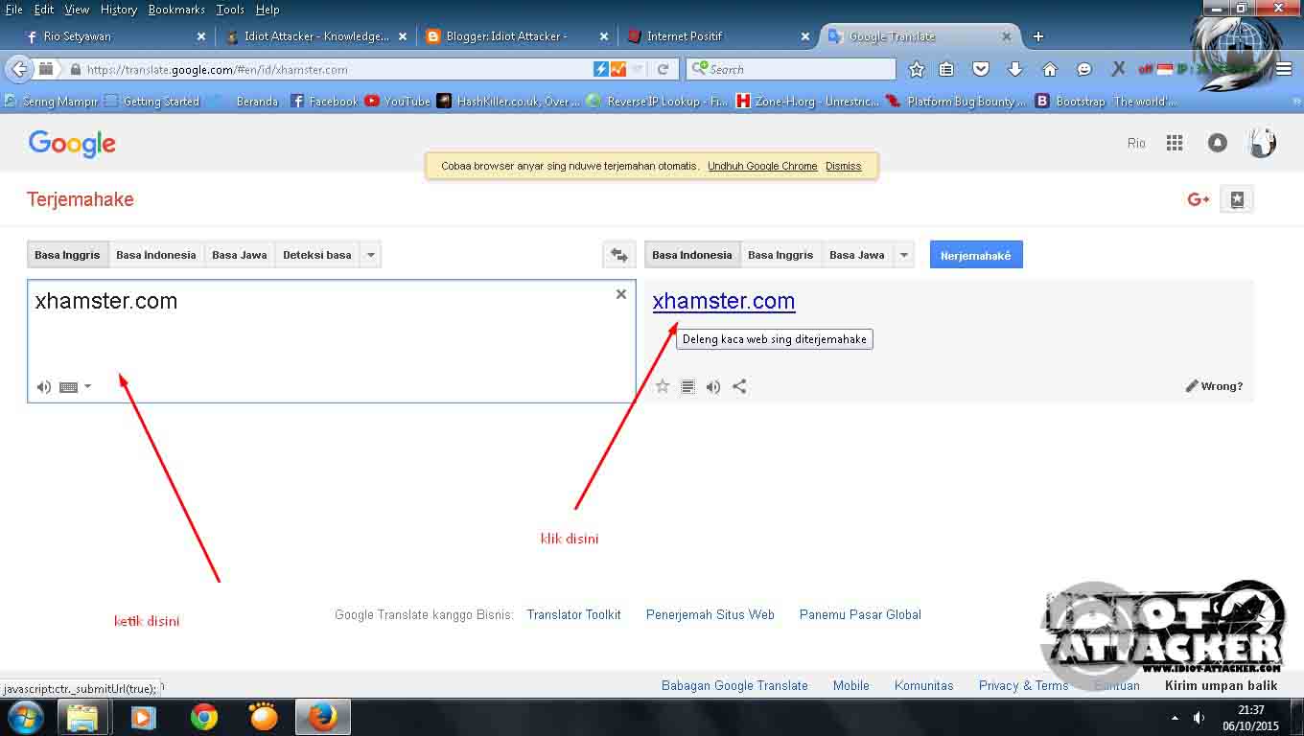
Task: Open the Firefox hamburger menu
Action: (1284, 69)
